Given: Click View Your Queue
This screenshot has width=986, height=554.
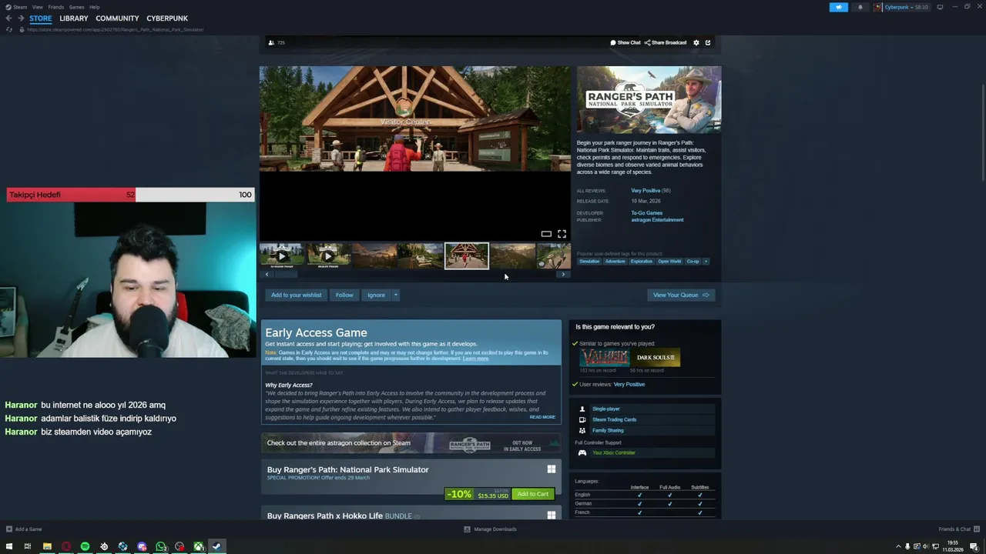Looking at the screenshot, I should click(x=681, y=295).
